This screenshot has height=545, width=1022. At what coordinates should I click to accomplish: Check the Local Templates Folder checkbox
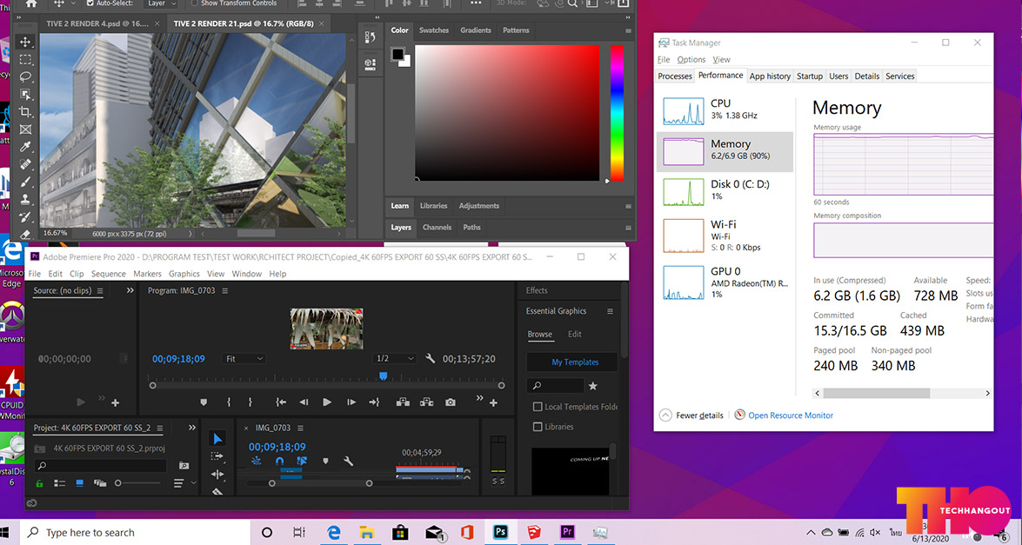[538, 407]
